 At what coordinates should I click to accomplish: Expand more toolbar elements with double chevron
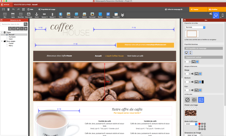point(123,15)
